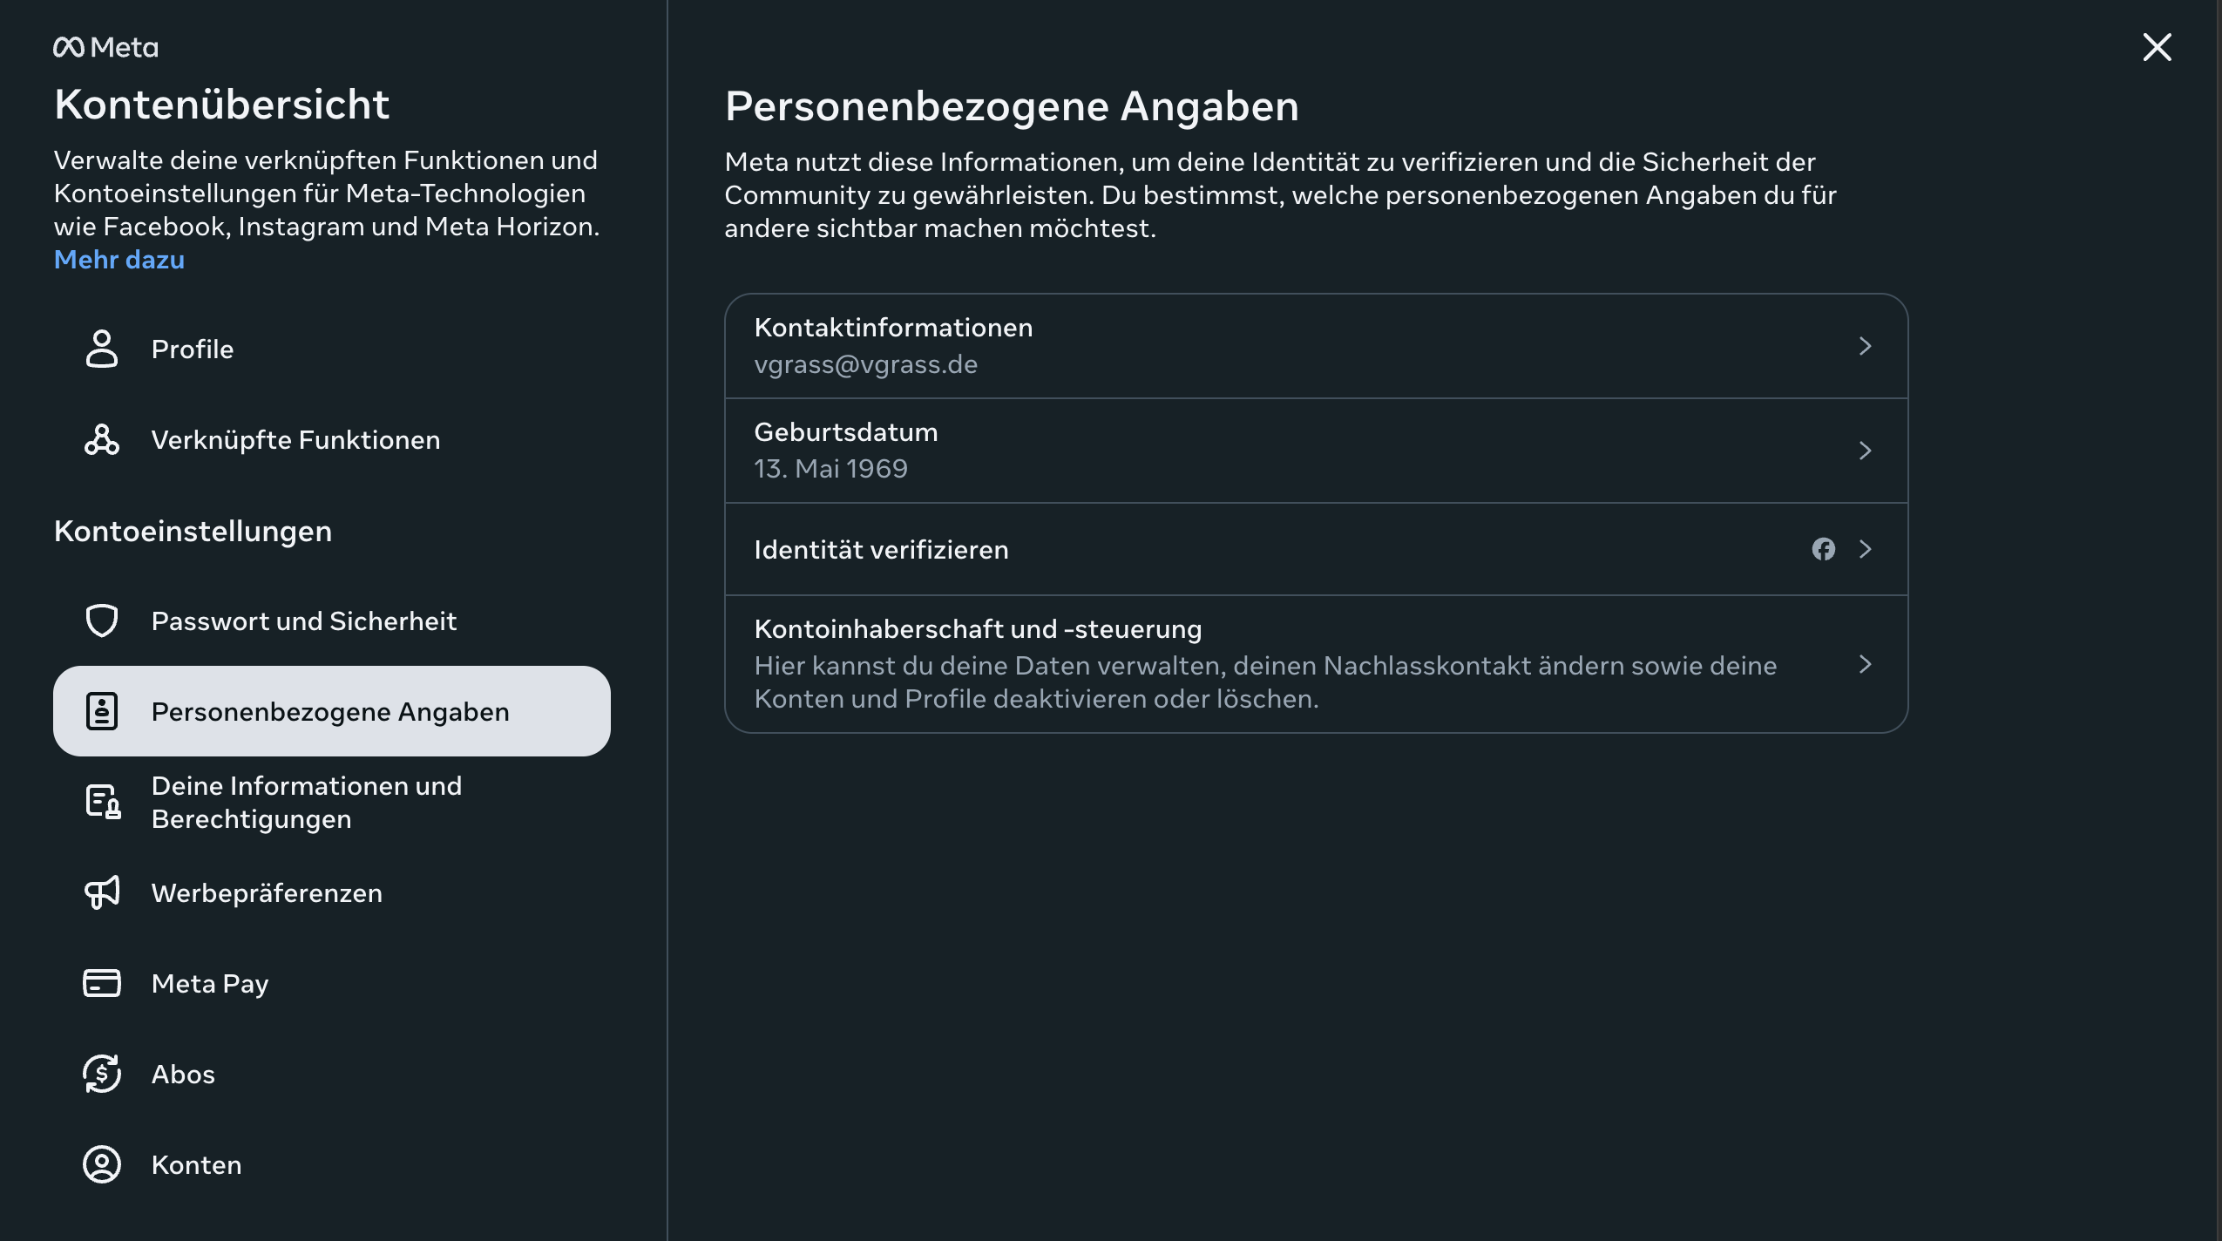
Task: Expand the Geburtsdatum row chevron
Action: [1865, 451]
